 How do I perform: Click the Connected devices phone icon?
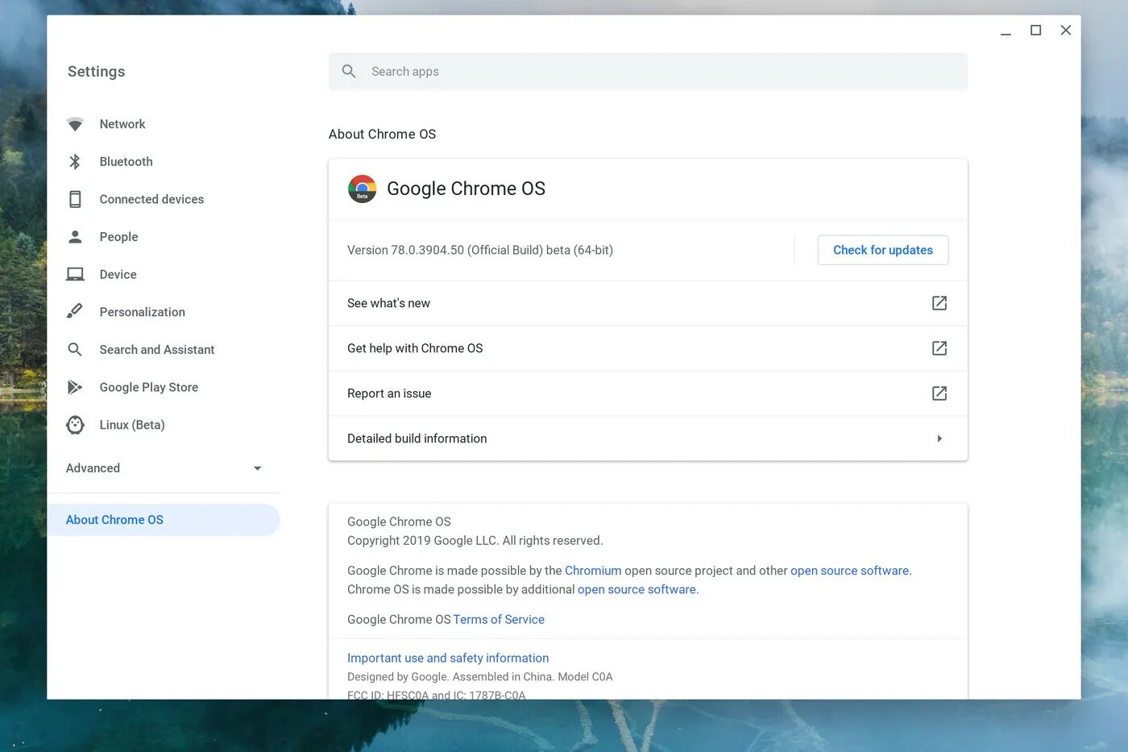coord(75,199)
